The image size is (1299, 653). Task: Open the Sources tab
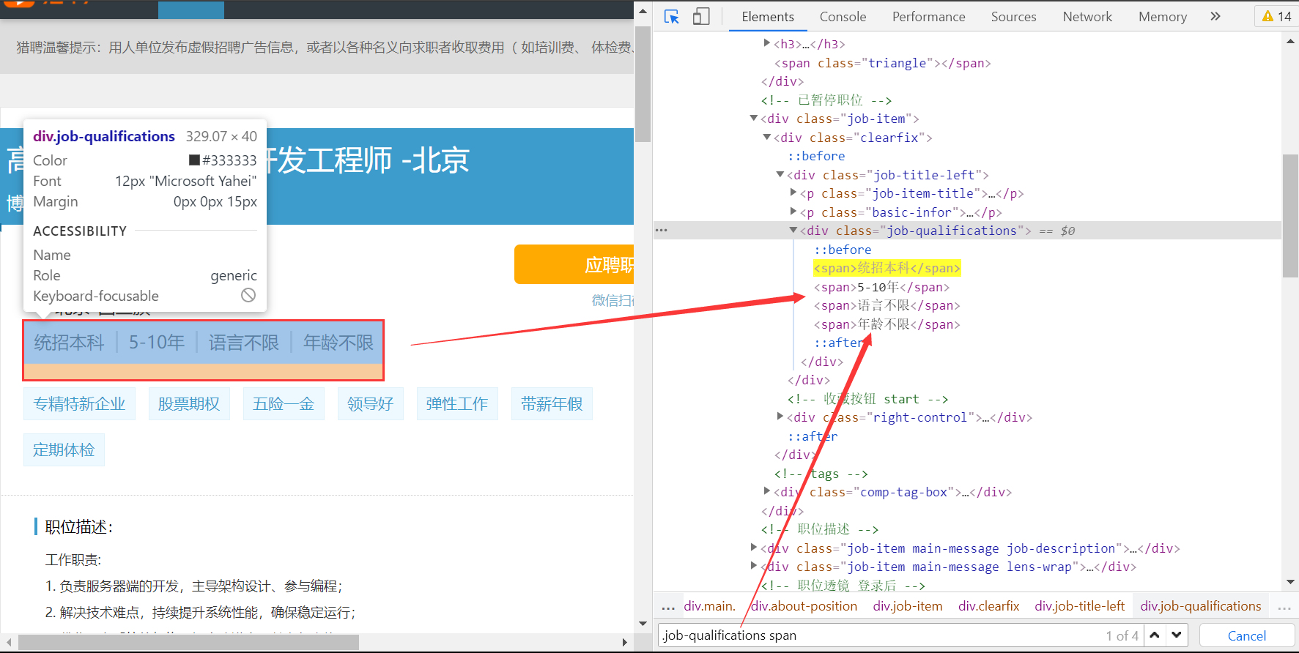click(1013, 16)
